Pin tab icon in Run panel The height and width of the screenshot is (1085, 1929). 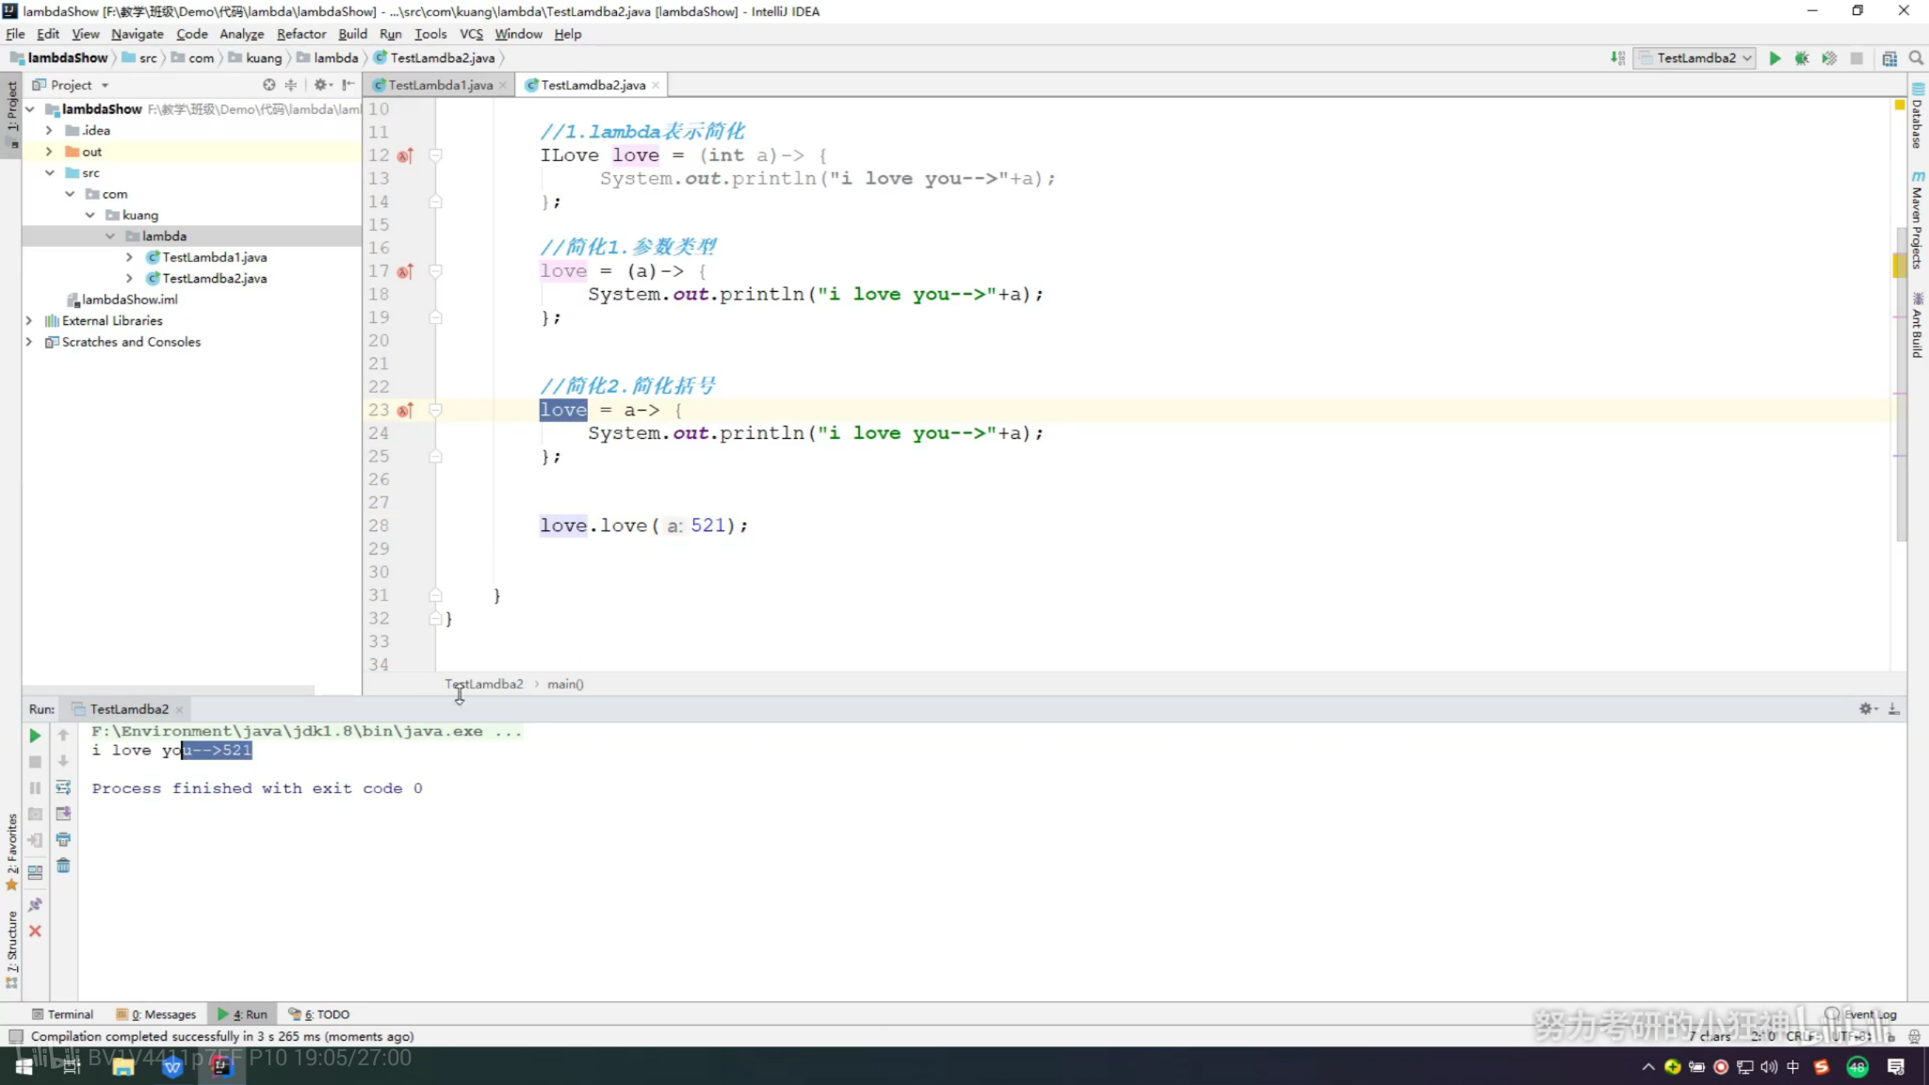(35, 905)
